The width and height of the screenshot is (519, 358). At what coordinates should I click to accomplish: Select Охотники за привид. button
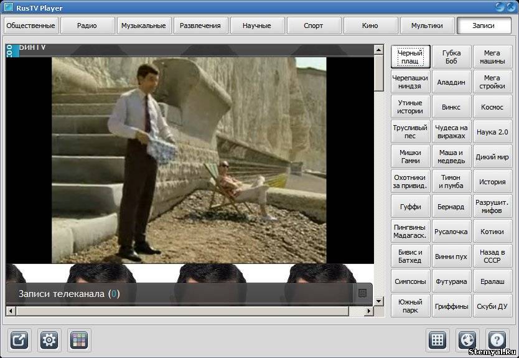(x=410, y=181)
